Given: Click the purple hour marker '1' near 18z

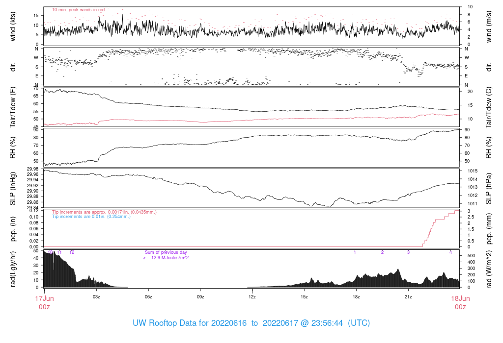Looking at the screenshot, I should [355, 252].
